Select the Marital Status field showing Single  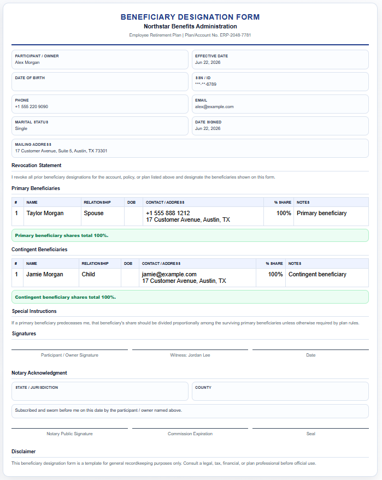pyautogui.click(x=100, y=126)
